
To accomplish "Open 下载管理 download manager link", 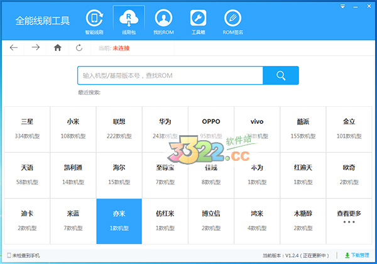I will click(357, 256).
